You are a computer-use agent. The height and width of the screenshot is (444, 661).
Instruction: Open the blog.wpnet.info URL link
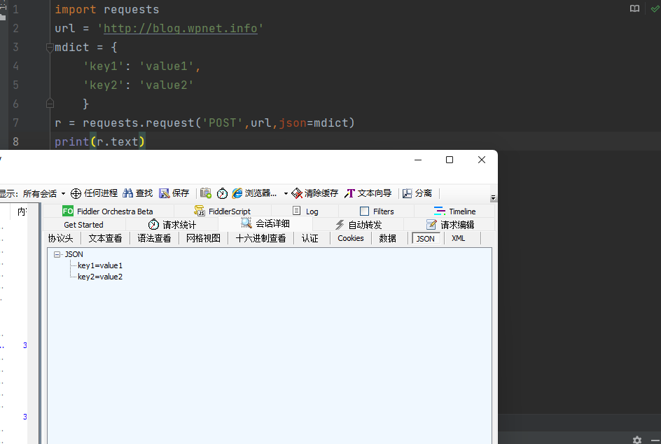[x=181, y=28]
